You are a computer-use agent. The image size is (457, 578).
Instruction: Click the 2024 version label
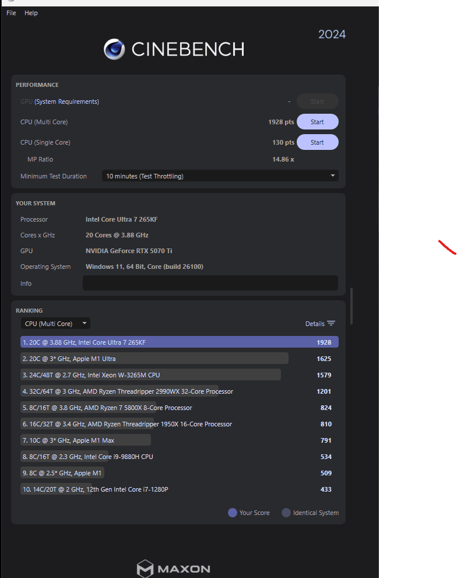[332, 34]
